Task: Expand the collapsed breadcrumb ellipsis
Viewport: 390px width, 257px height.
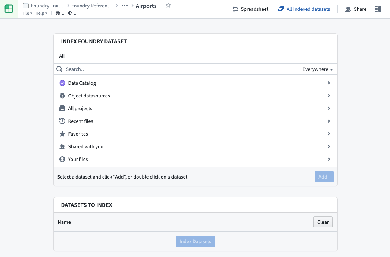Action: [x=125, y=6]
